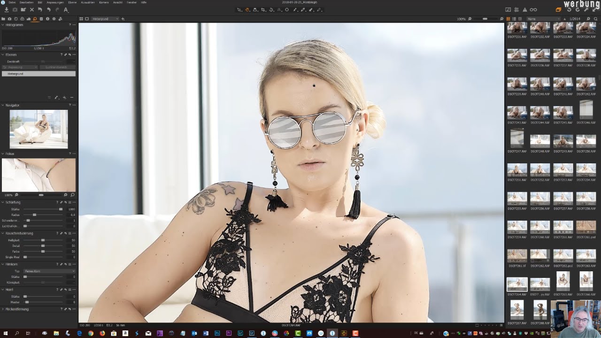Switch viewer to multi-view grid icon
Image resolution: width=601 pixels, height=338 pixels.
tap(81, 19)
